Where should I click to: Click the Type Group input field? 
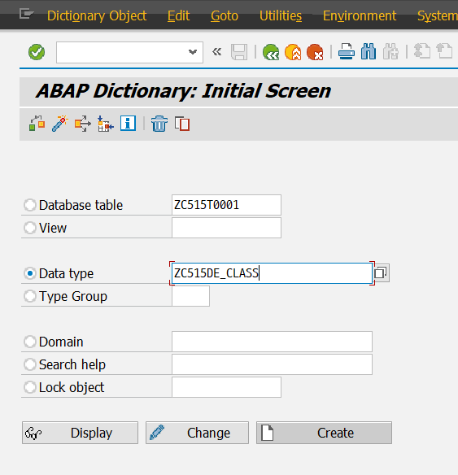click(x=190, y=296)
